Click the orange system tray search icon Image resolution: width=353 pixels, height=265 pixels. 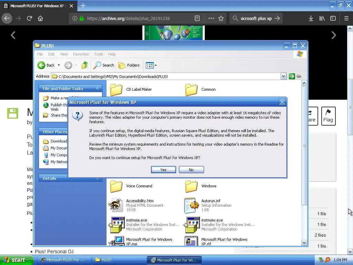tap(327, 260)
